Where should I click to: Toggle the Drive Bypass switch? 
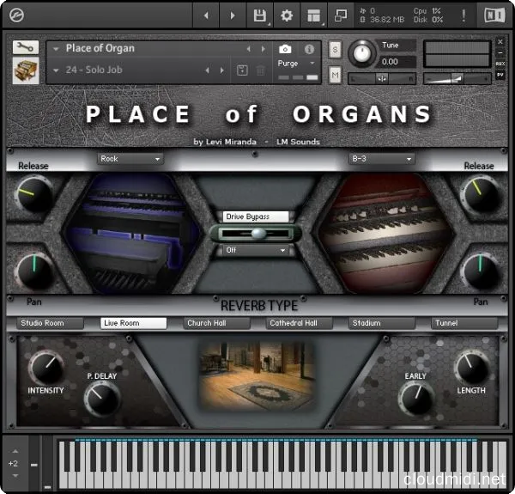pos(257,233)
